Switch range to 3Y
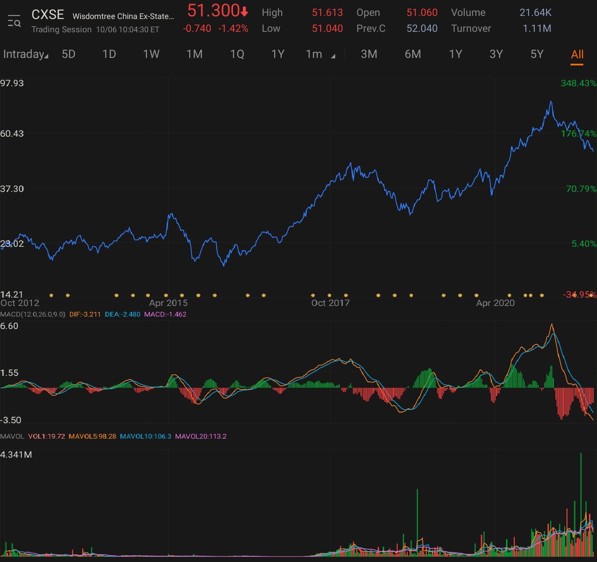Screen dimensions: 597x562 (496, 54)
